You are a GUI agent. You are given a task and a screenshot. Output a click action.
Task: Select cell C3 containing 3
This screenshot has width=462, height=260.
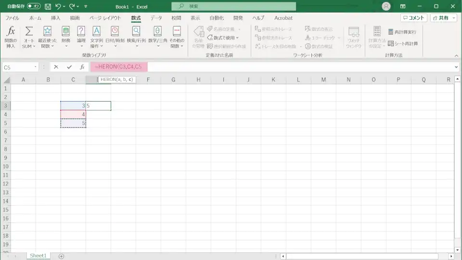(x=73, y=105)
